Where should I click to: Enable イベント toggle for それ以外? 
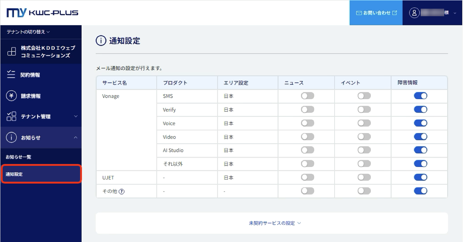coord(364,164)
